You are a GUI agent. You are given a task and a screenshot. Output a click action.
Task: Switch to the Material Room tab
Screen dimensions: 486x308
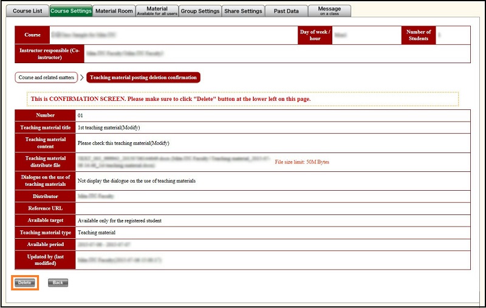(x=114, y=11)
